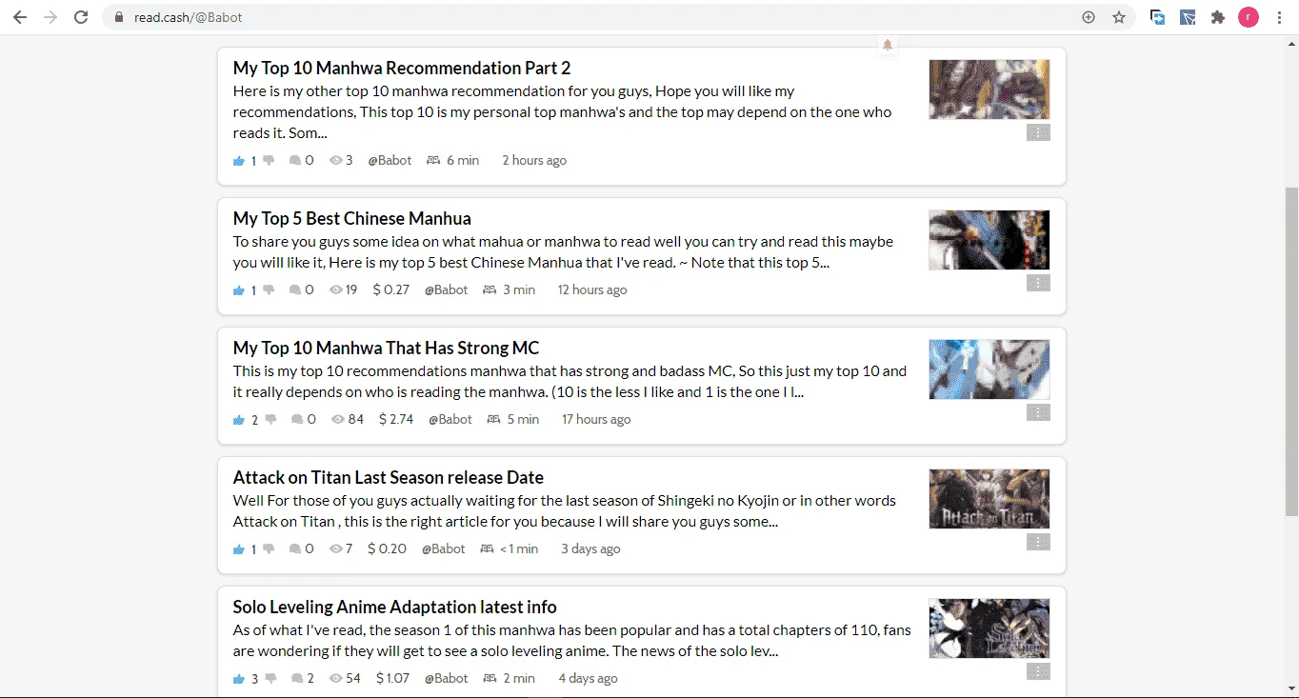Image resolution: width=1299 pixels, height=698 pixels.
Task: Click thumbnail of 'Manhwa That Has Strong MC' post
Action: tap(989, 369)
